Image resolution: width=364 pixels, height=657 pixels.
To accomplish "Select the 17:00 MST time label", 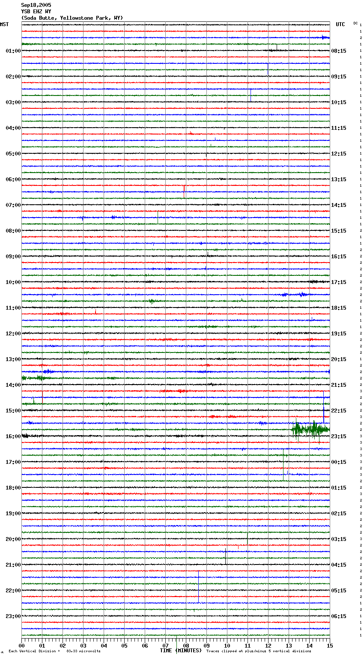I will point(13,462).
